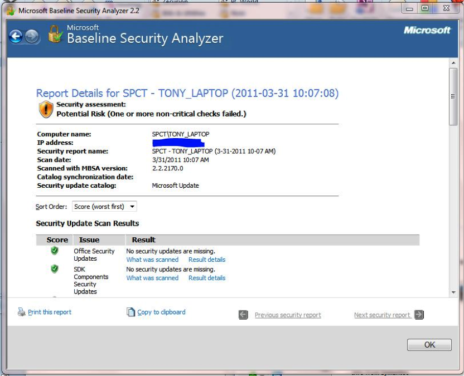Click the printer icon for Print this report
Screen dimensions: 464x376
[22, 312]
